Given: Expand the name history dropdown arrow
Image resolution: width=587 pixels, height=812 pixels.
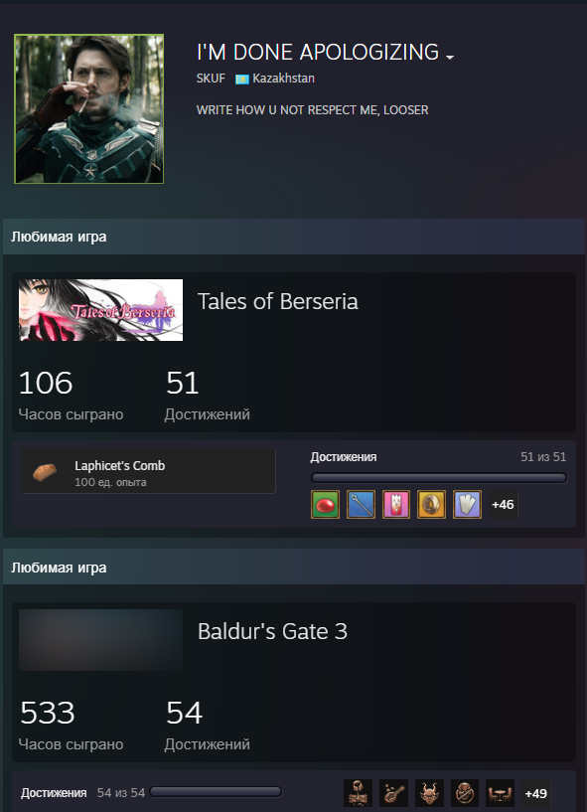Looking at the screenshot, I should 450,57.
